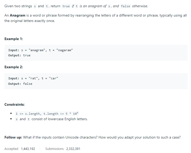Click the inline code 's' in first sentence

click(35, 6)
